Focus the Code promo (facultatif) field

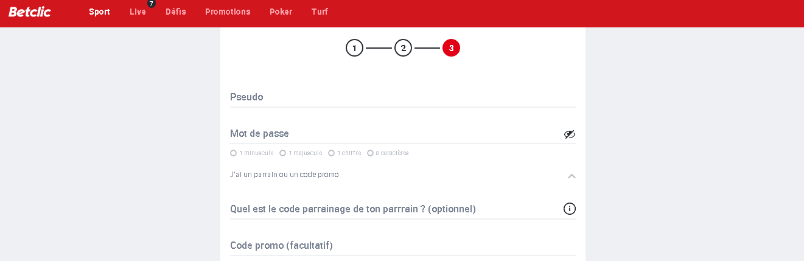(403, 246)
